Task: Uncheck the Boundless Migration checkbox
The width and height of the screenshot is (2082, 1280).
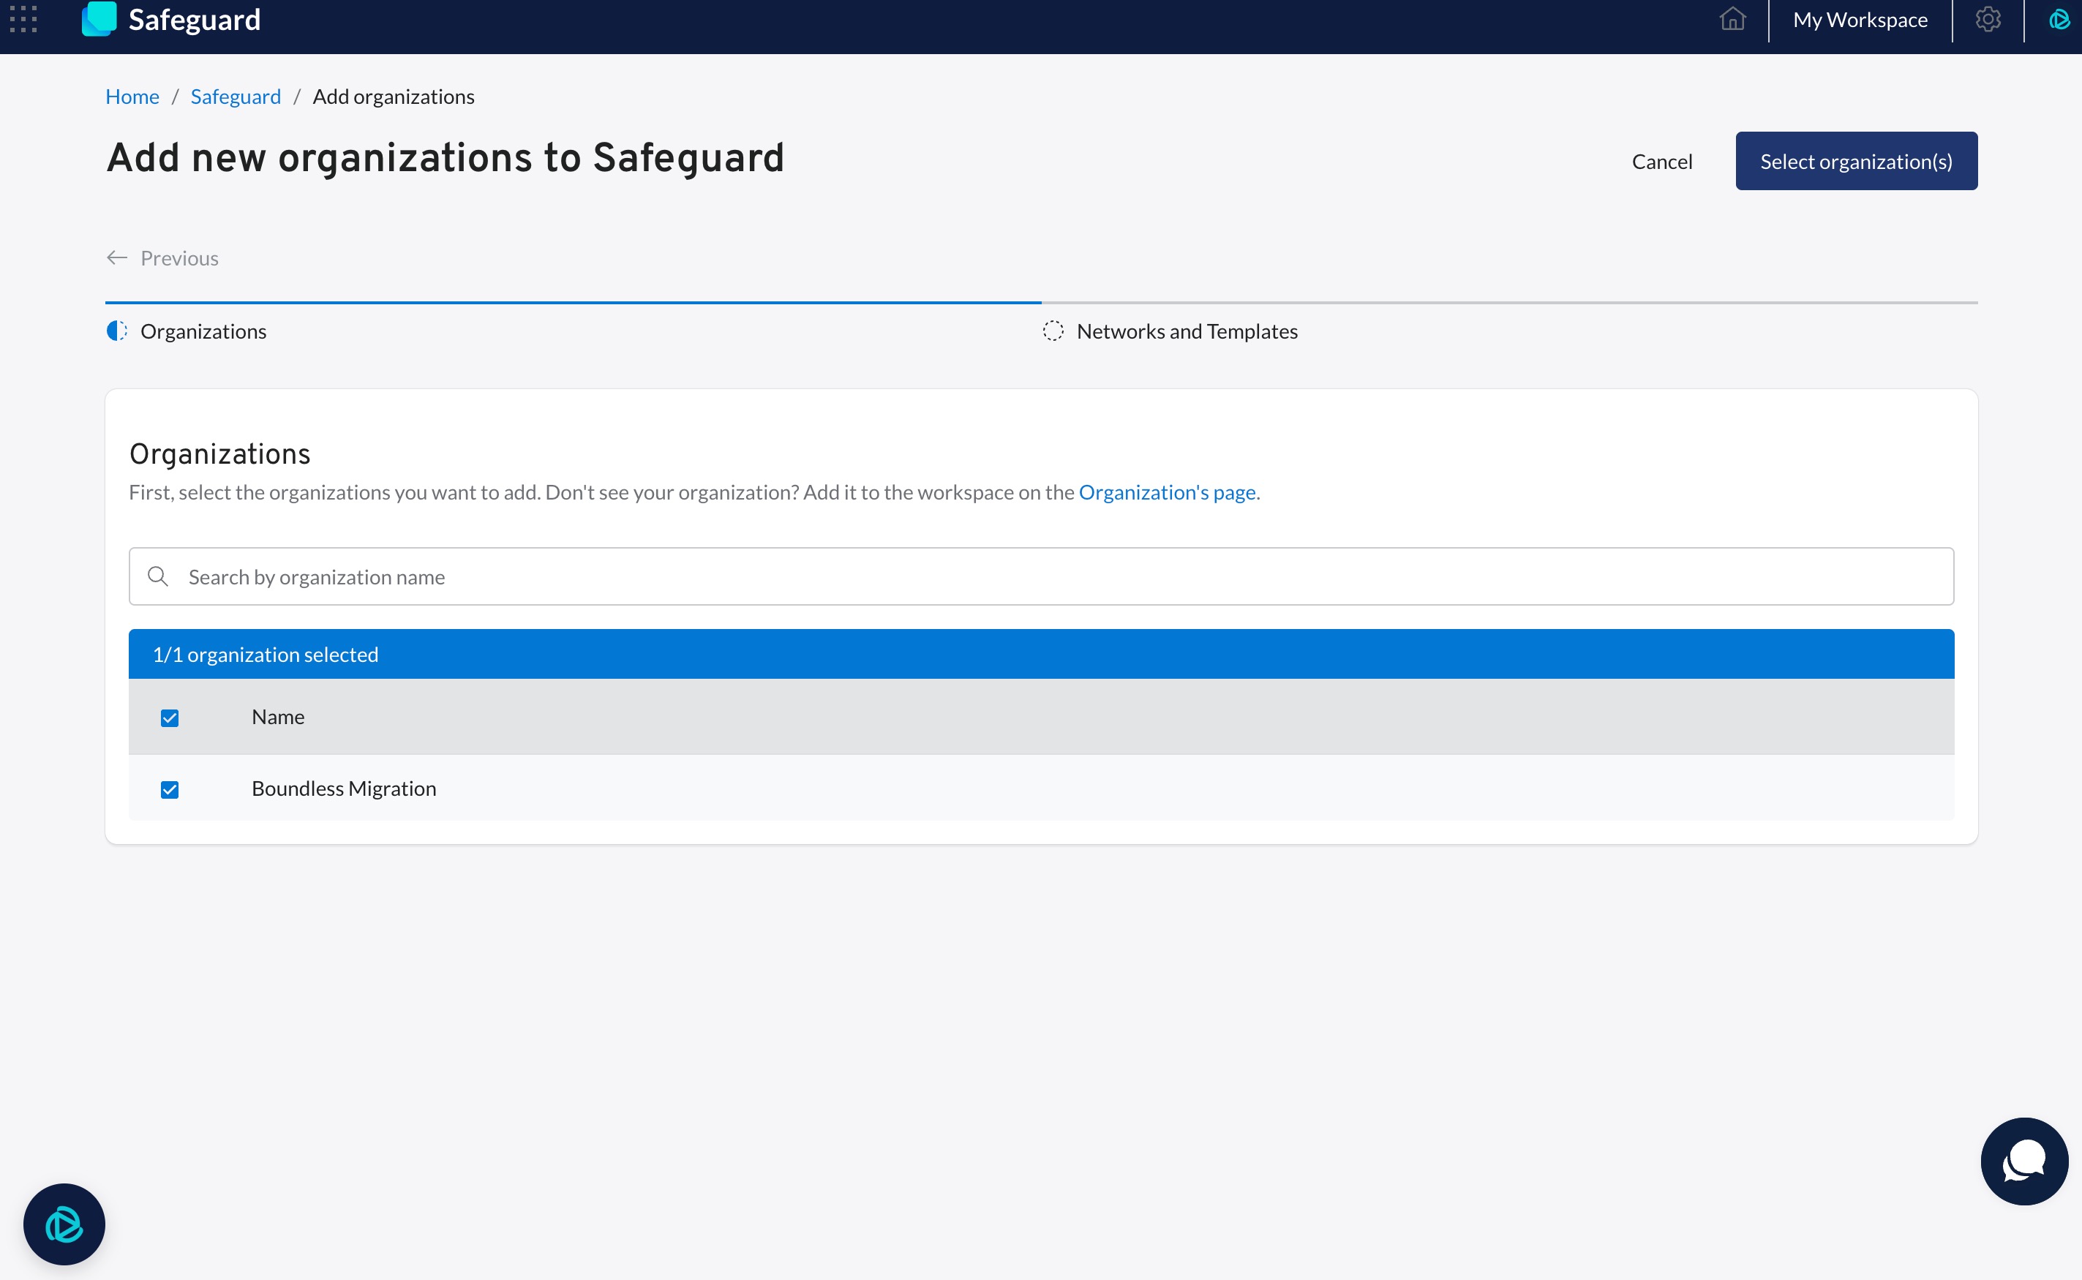Action: click(170, 790)
